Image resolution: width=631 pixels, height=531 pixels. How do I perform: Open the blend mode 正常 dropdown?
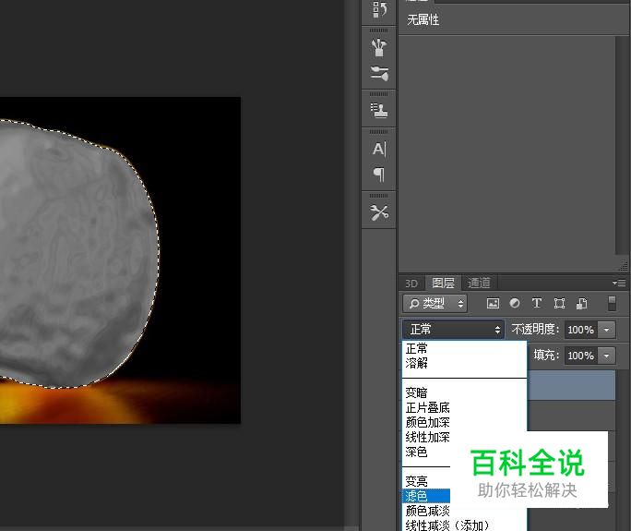tap(453, 330)
